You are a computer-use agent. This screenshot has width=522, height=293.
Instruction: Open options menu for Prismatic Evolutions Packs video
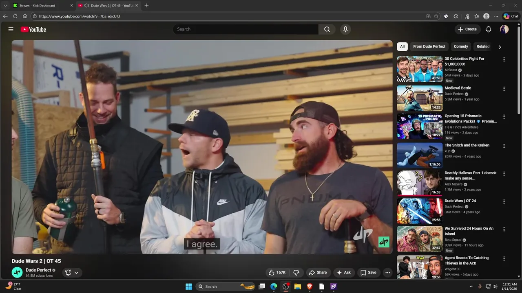(x=504, y=116)
